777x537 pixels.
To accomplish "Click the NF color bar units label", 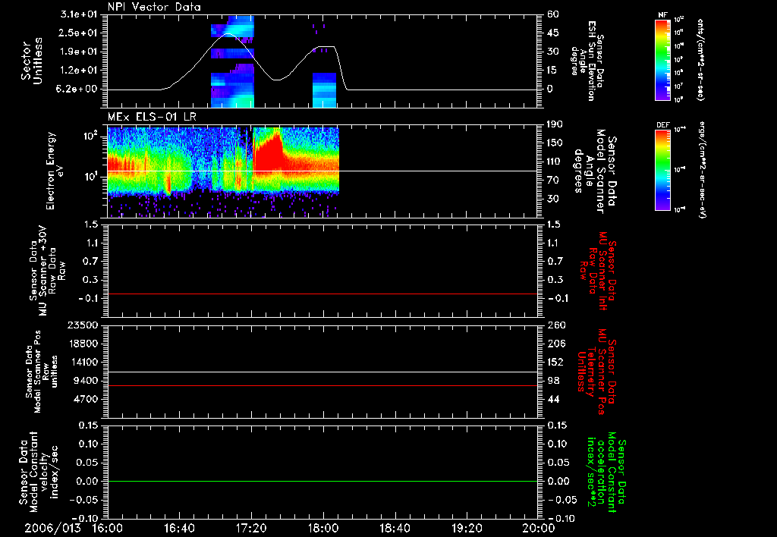I will [700, 60].
